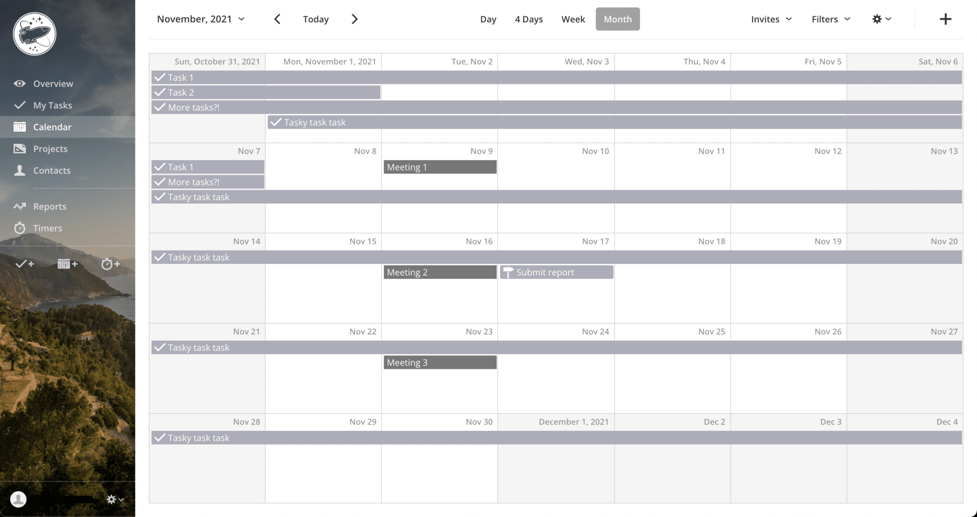Screen dimensions: 977x517
Task: Toggle Tasky task task checkmark on Nov 28
Action: pyautogui.click(x=160, y=437)
